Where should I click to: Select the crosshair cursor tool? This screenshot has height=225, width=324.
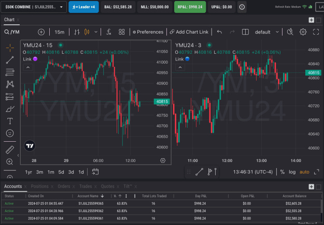(x=10, y=48)
